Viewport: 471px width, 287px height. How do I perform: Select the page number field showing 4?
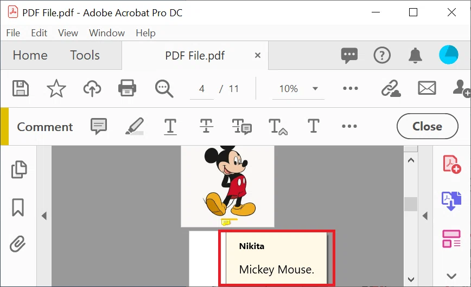201,89
